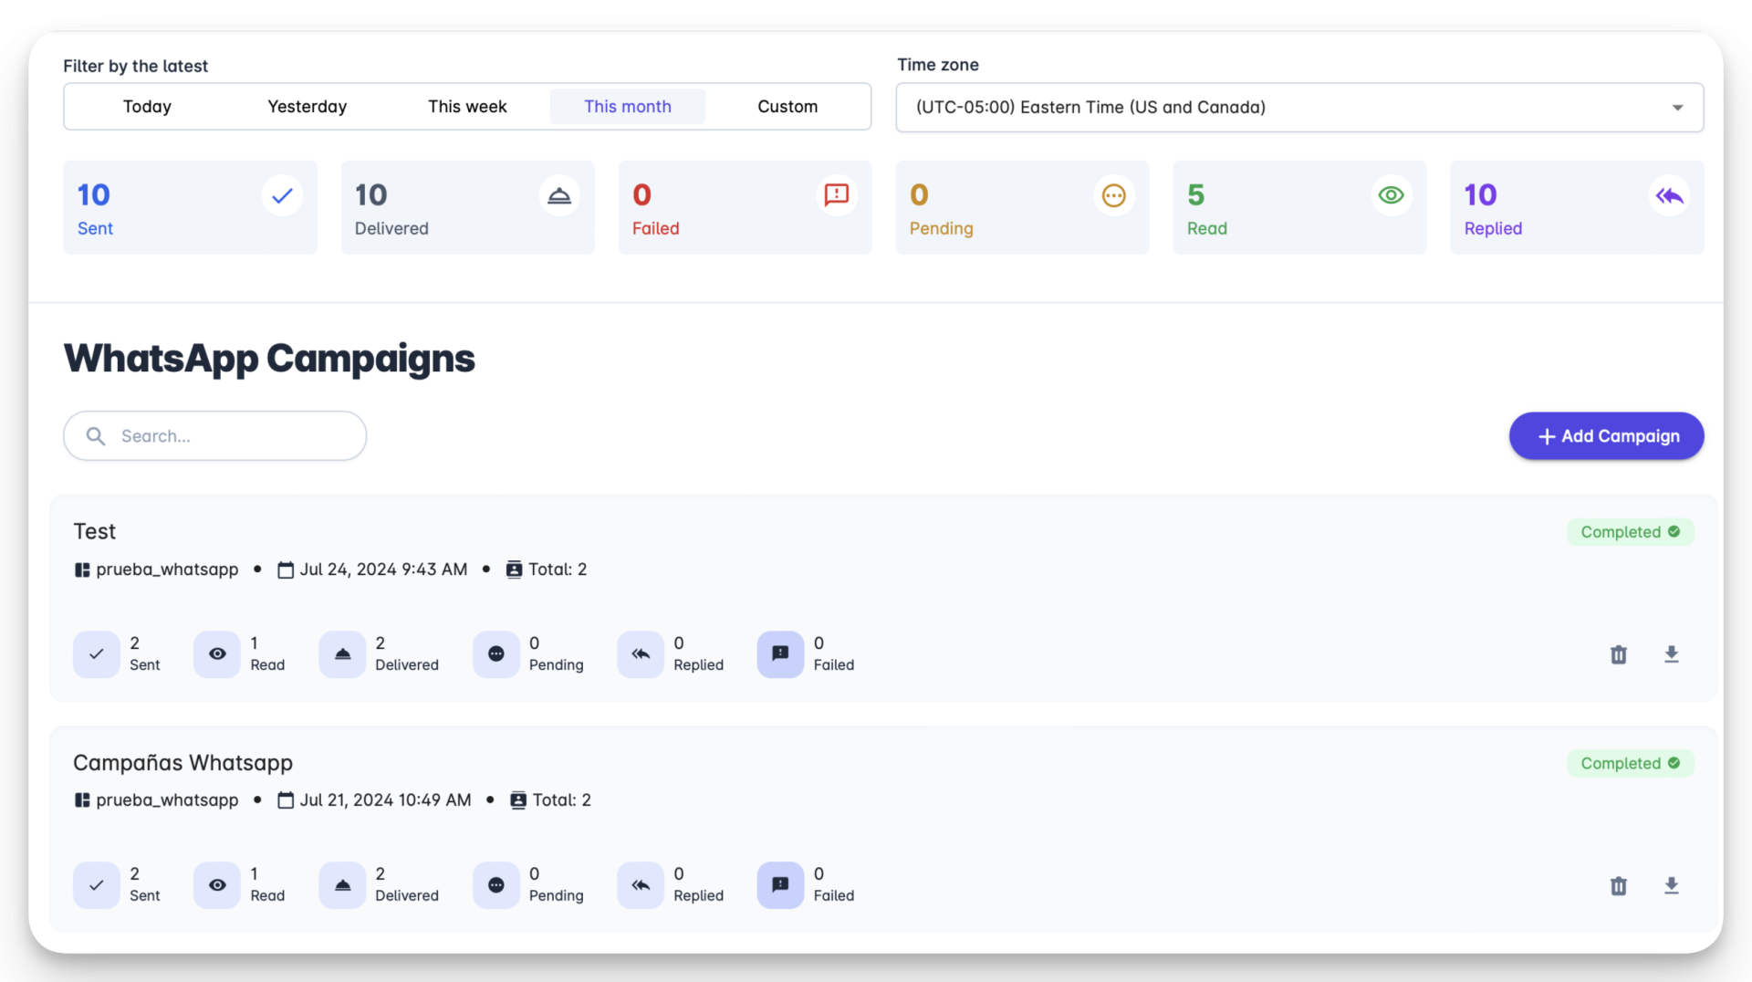
Task: Focus the campaign Search field
Action: point(228,436)
